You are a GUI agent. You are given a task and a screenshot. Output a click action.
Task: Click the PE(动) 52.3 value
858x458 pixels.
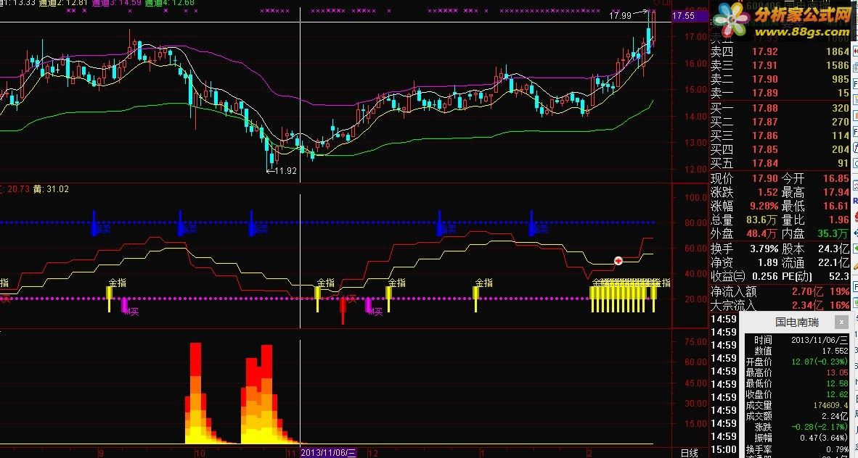[840, 277]
